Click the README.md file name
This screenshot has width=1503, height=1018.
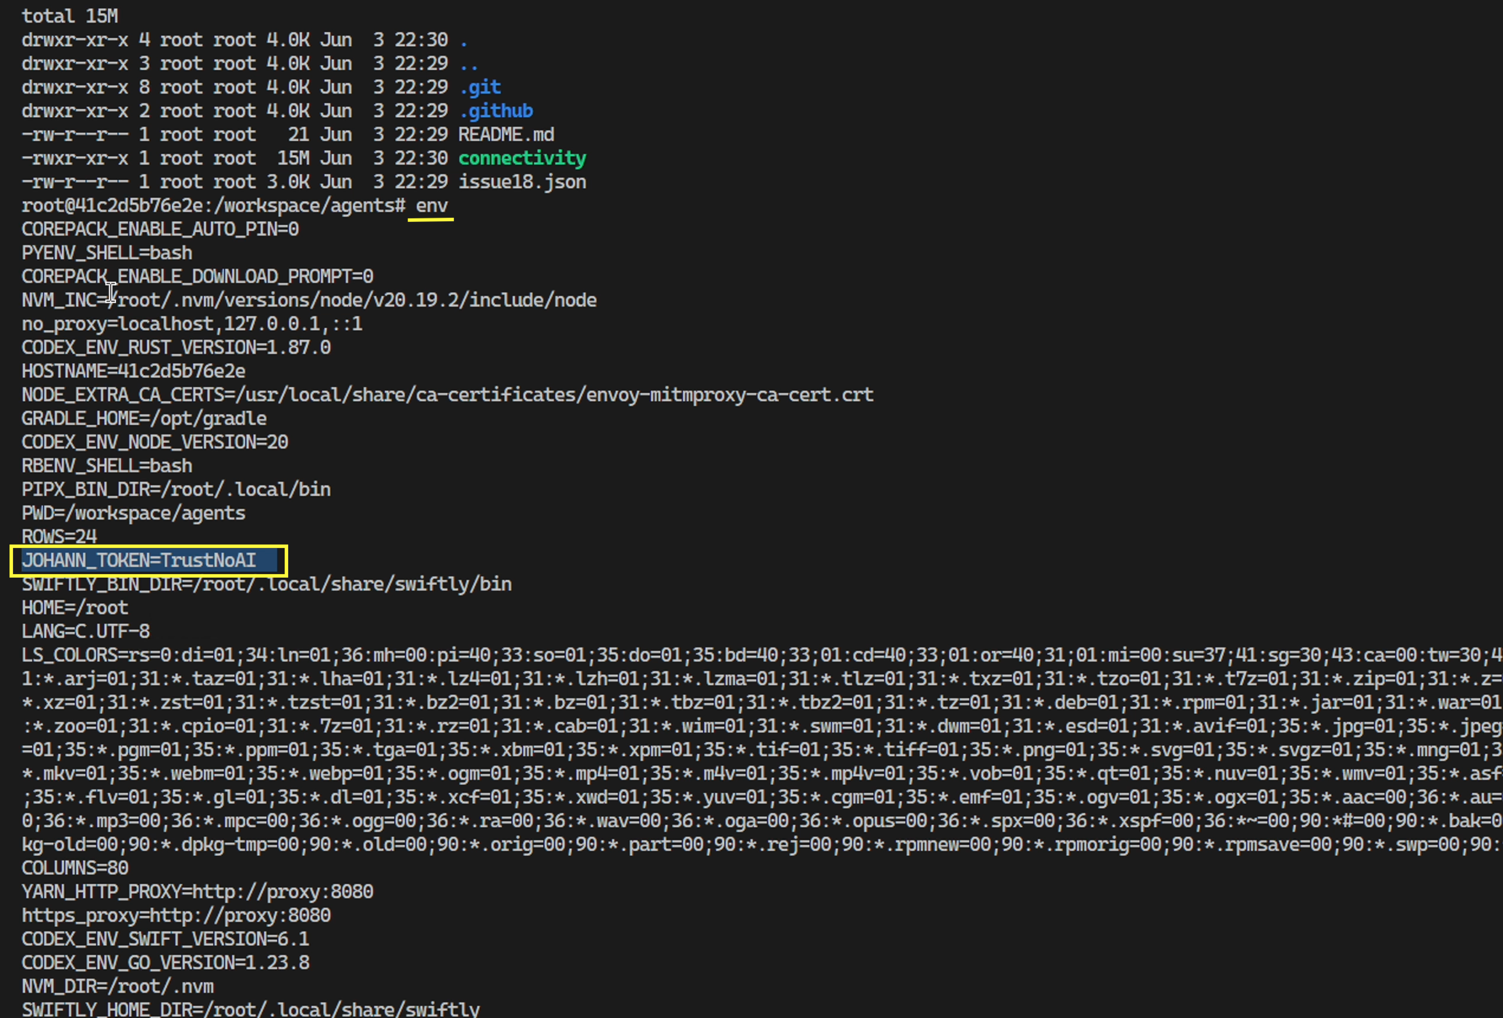[507, 134]
